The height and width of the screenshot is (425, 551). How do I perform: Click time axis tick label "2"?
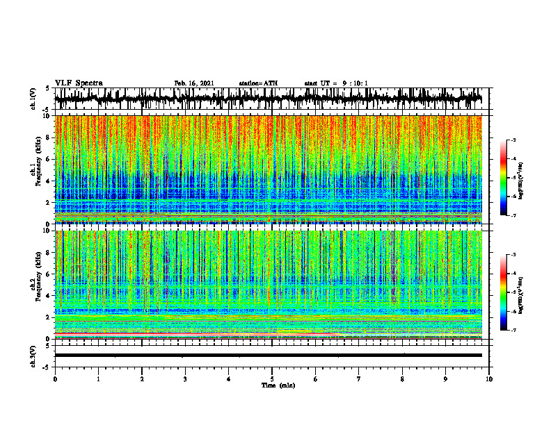click(142, 379)
